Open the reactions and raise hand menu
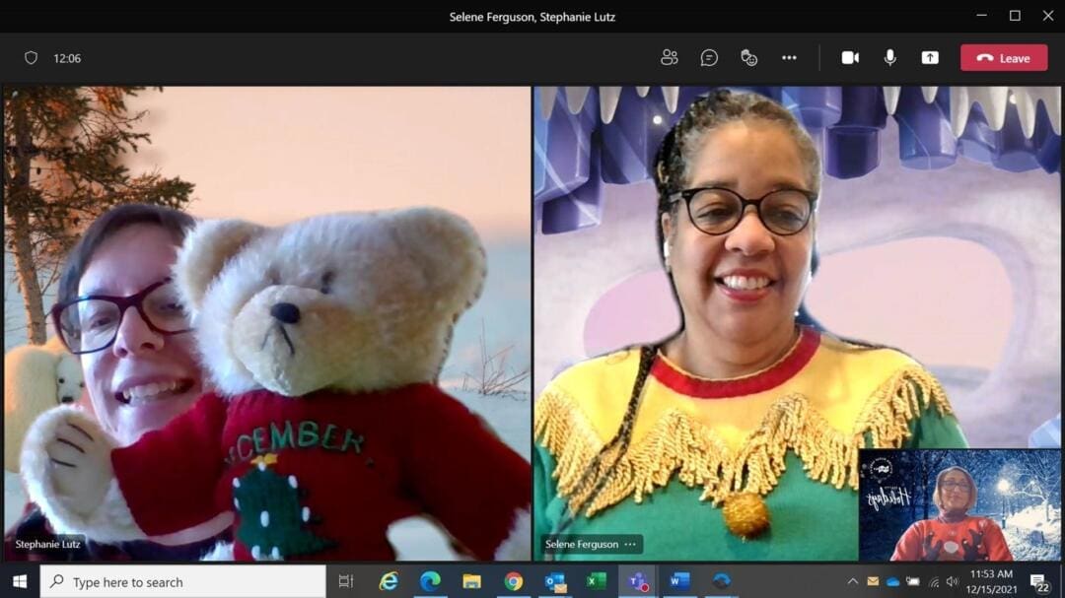Screen dimensions: 1065x598 [749, 58]
